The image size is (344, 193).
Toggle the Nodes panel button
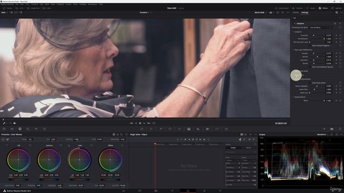(x=311, y=8)
